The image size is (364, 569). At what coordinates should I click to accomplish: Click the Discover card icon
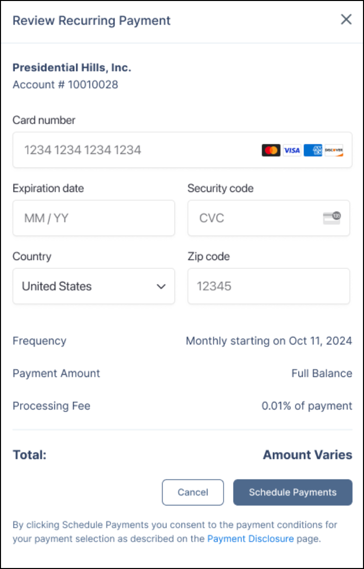click(x=334, y=150)
